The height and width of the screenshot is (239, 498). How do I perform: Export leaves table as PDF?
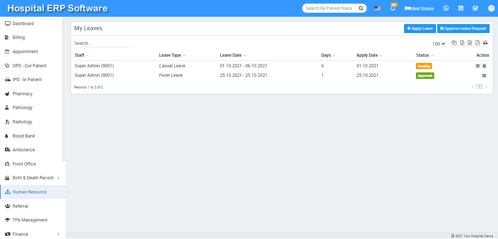[477, 43]
